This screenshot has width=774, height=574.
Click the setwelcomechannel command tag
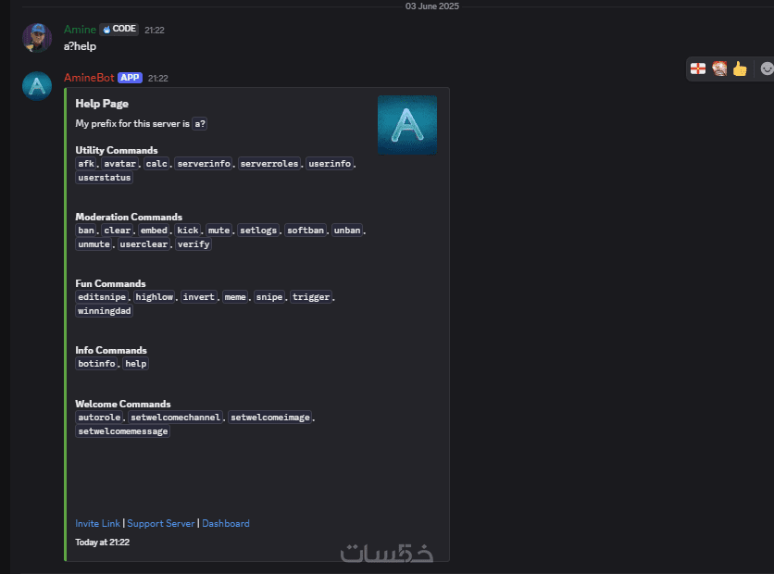176,418
